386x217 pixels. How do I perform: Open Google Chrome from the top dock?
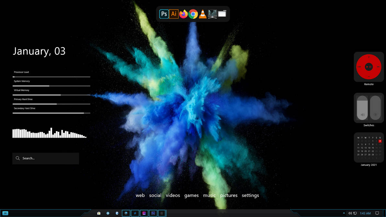pyautogui.click(x=193, y=14)
